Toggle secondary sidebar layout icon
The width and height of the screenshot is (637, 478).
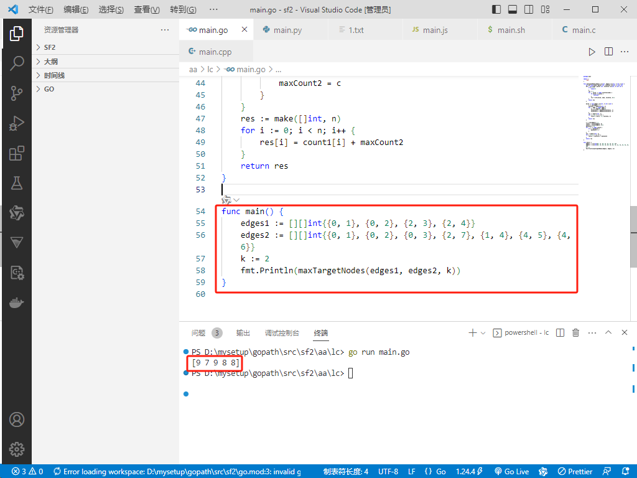529,9
